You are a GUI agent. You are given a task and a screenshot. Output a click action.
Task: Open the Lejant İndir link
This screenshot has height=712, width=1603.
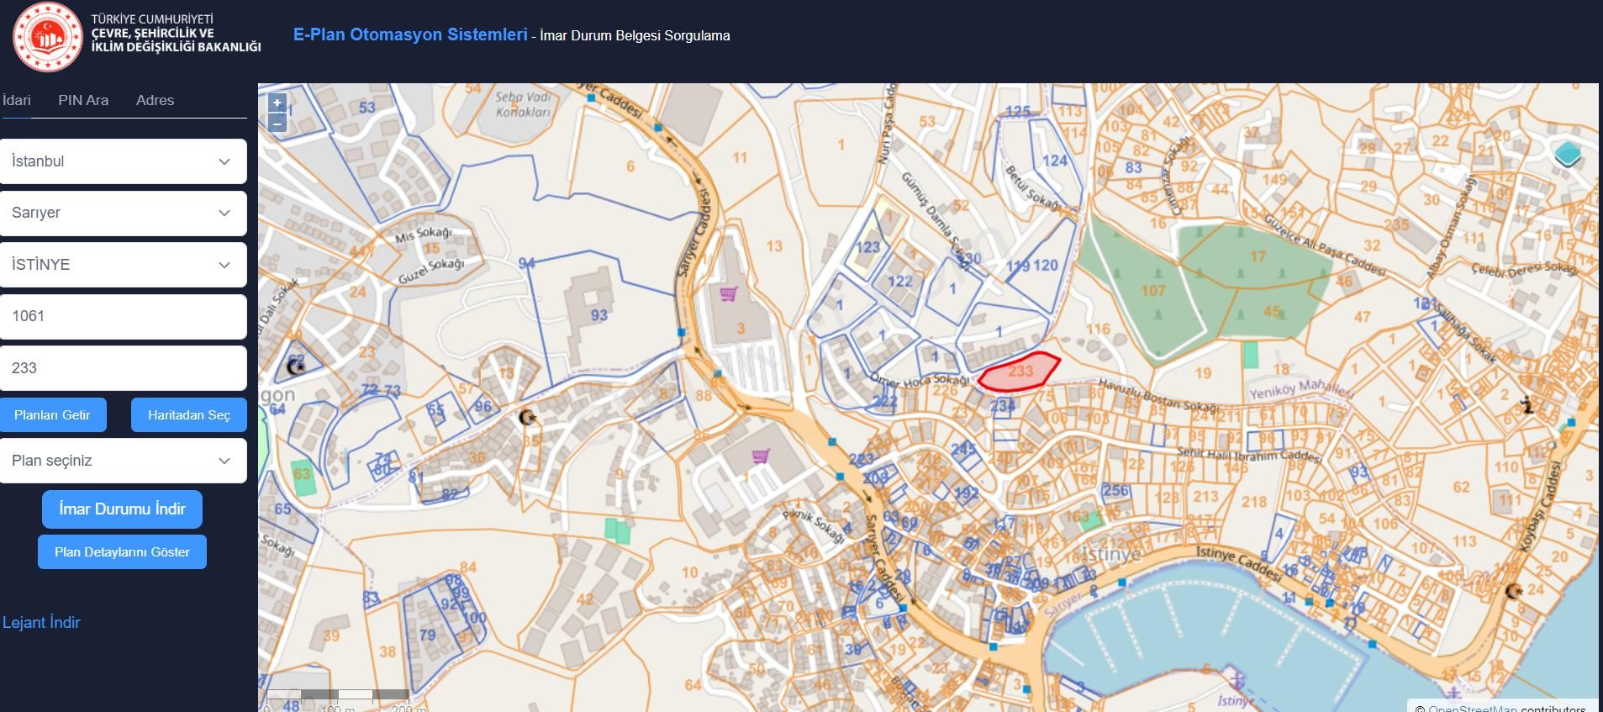click(x=41, y=623)
